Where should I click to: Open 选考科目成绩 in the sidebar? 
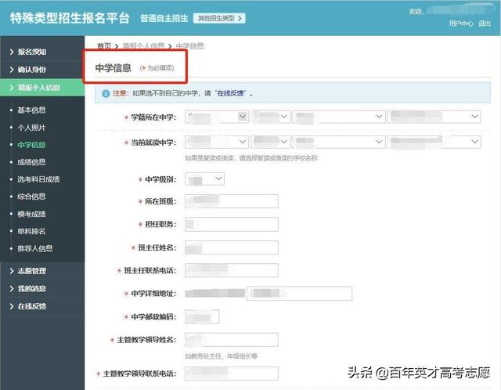pyautogui.click(x=38, y=179)
